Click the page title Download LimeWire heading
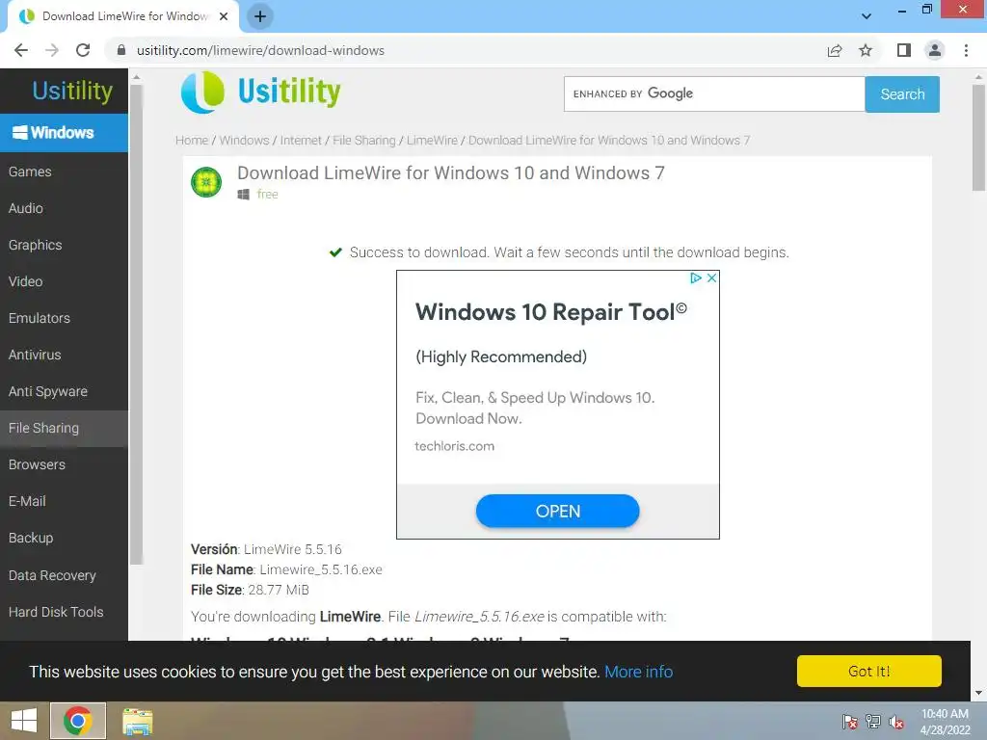The width and height of the screenshot is (987, 740). [451, 173]
